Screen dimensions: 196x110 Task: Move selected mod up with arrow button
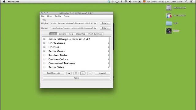click(x=69, y=73)
